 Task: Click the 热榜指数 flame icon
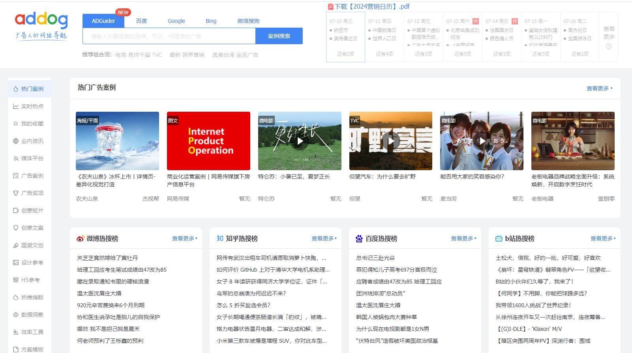point(16,297)
